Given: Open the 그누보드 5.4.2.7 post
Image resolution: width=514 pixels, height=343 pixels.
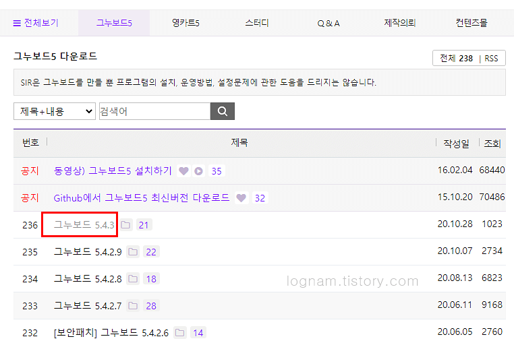Looking at the screenshot, I should point(88,305).
